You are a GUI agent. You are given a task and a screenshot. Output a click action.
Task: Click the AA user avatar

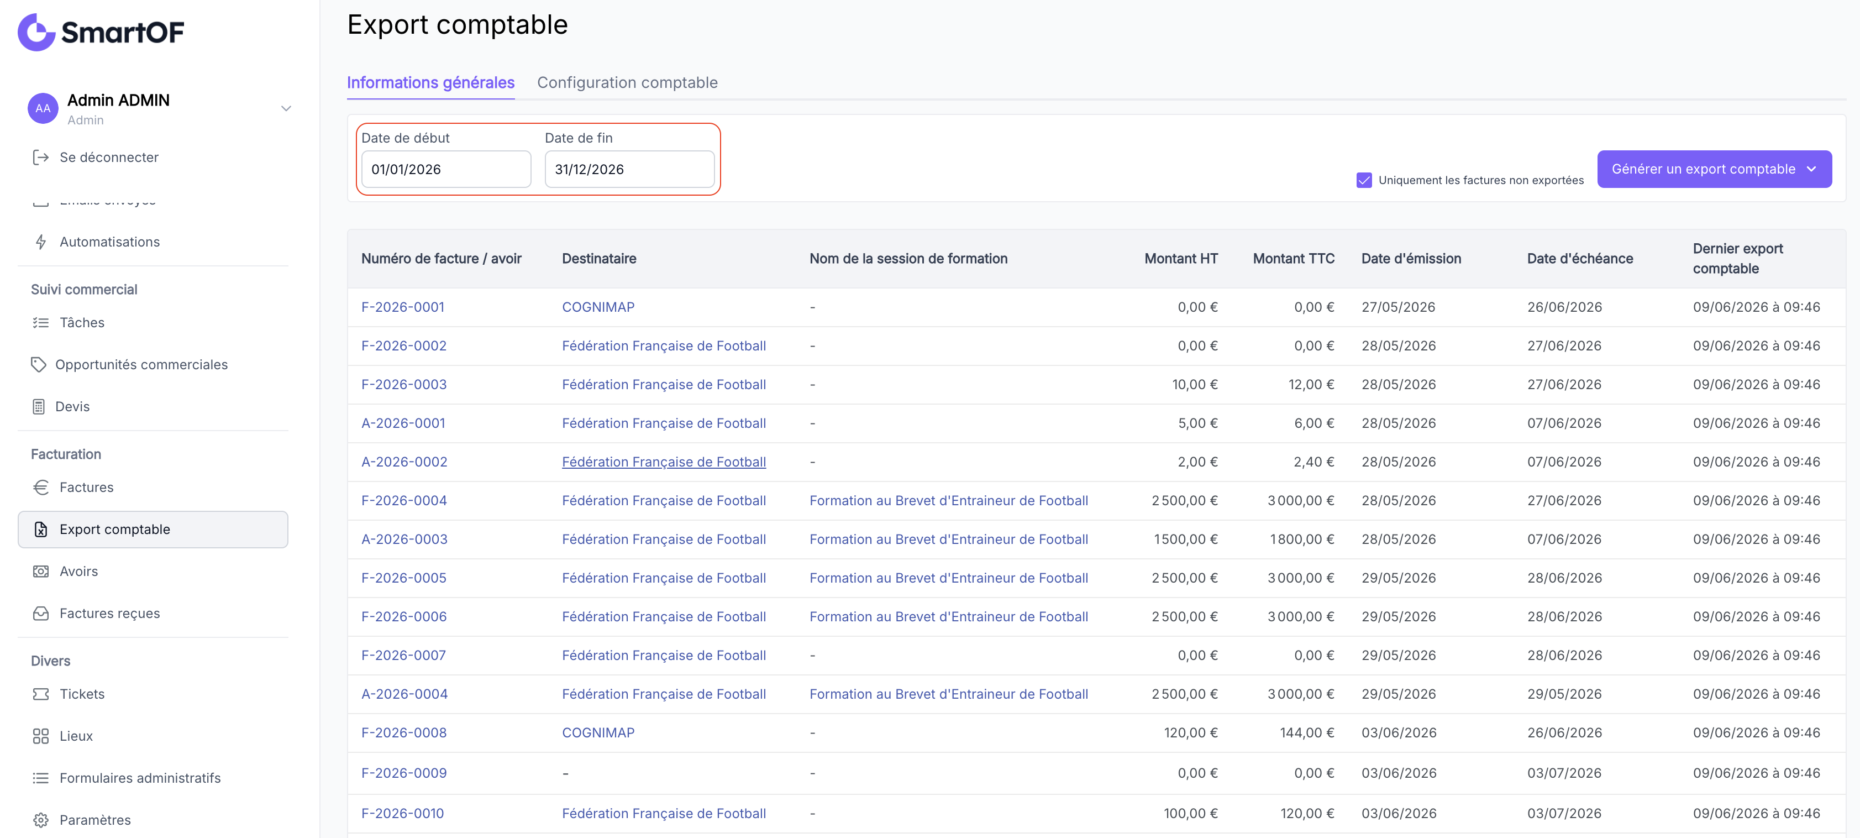pos(43,108)
